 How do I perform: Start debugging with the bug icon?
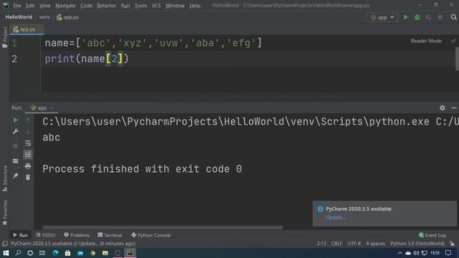tap(417, 17)
